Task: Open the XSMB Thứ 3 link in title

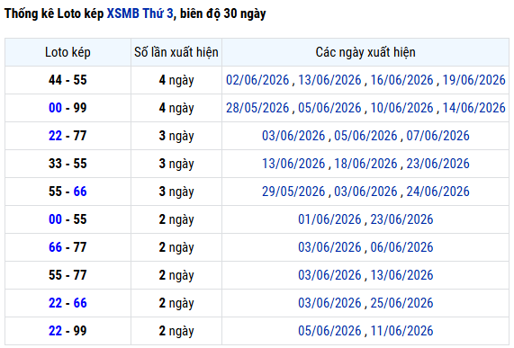Action: [140, 13]
